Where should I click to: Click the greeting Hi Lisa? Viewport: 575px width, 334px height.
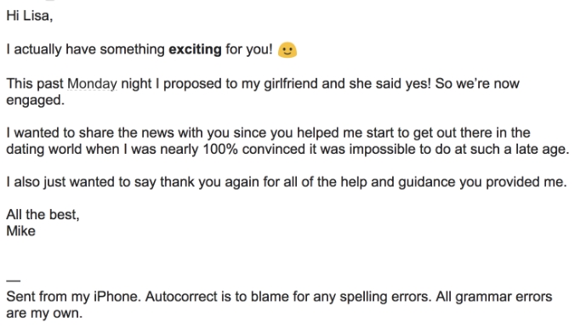(x=29, y=16)
